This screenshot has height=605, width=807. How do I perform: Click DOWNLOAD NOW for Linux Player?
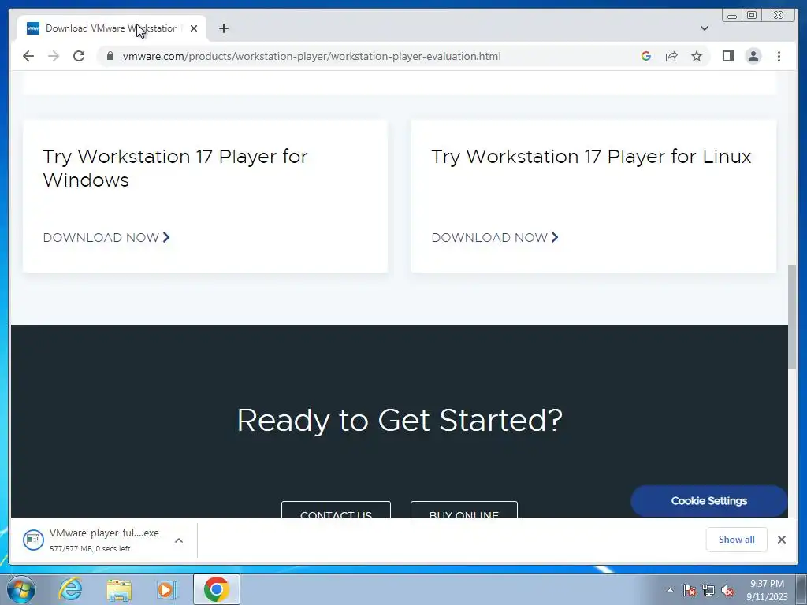click(x=495, y=237)
